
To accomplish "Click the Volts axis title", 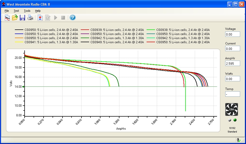I will (x=11, y=83).
